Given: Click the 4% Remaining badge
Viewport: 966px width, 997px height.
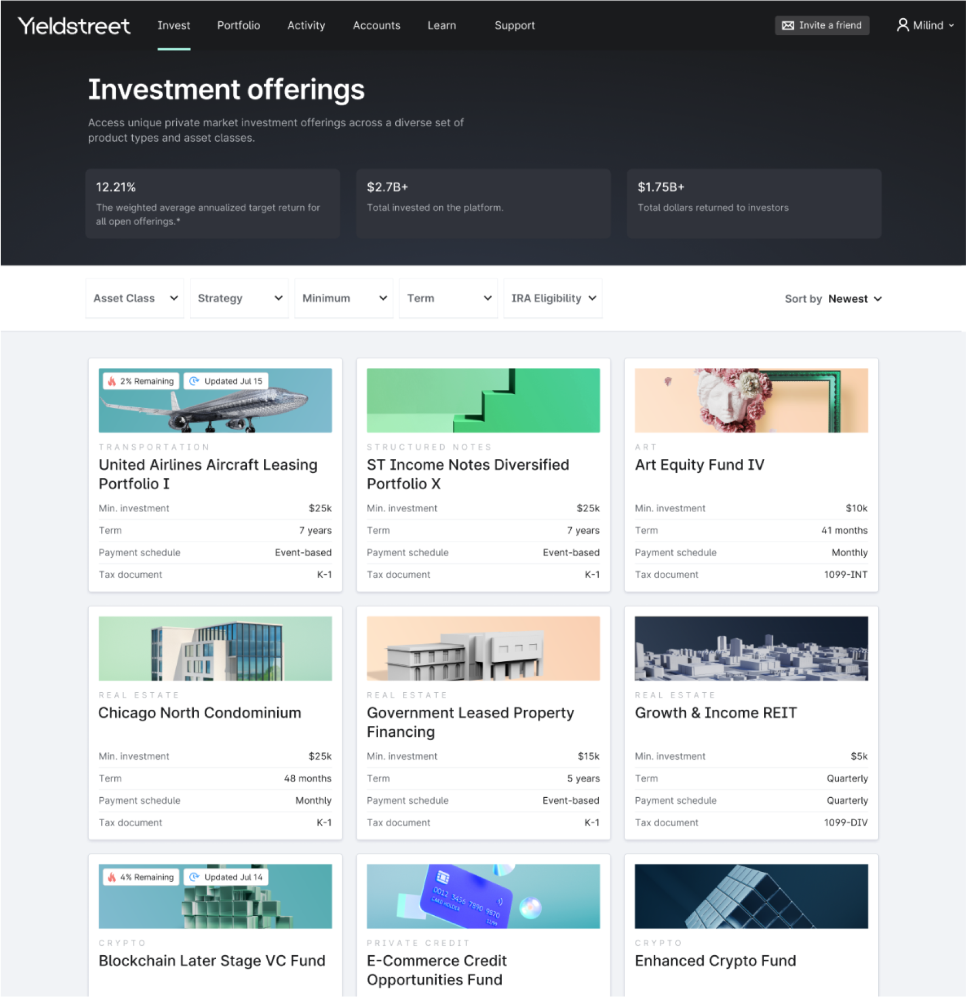Looking at the screenshot, I should (141, 877).
